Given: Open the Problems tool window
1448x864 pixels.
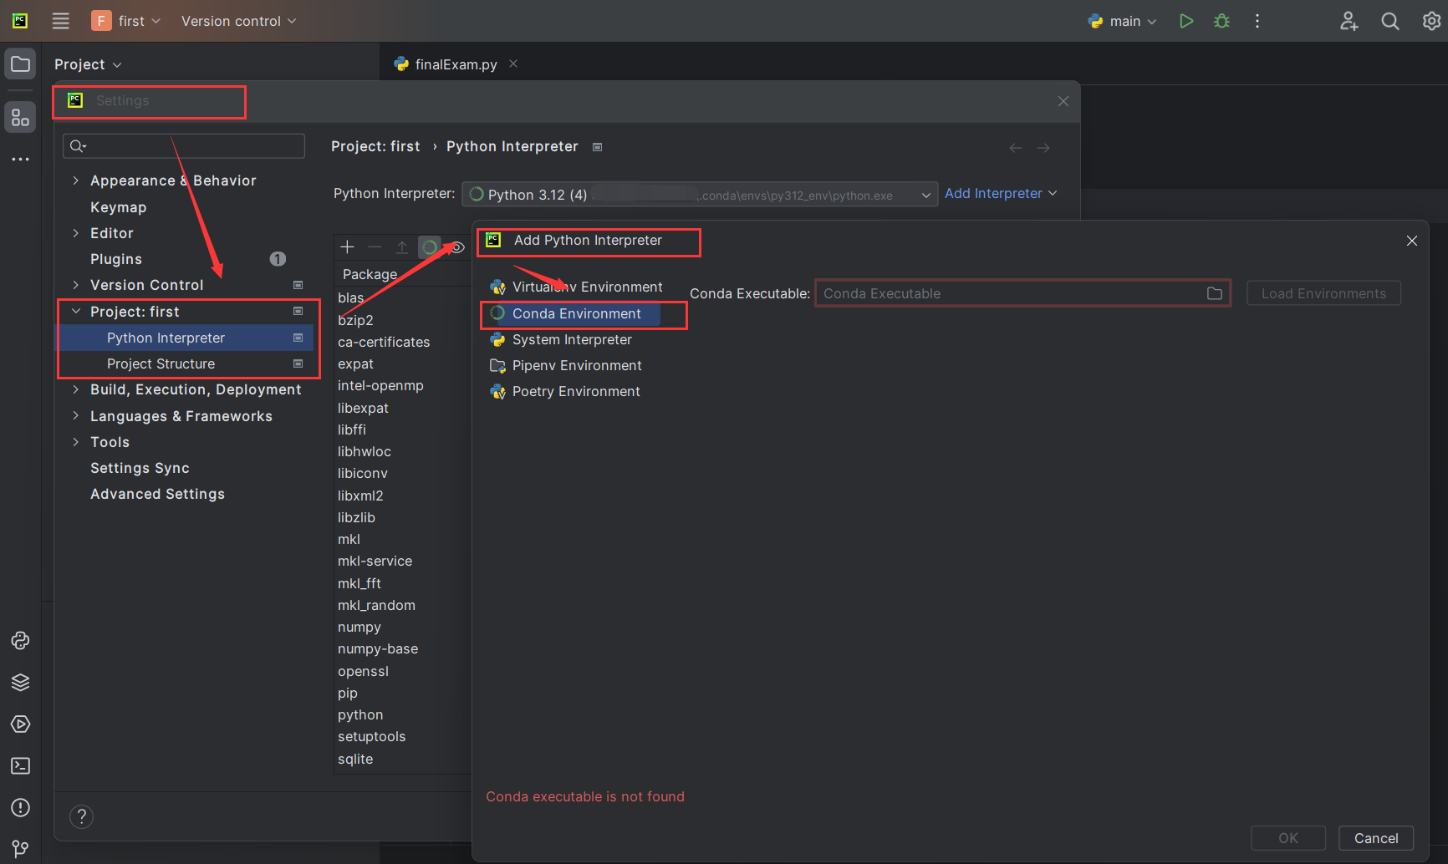Looking at the screenshot, I should click(x=20, y=808).
